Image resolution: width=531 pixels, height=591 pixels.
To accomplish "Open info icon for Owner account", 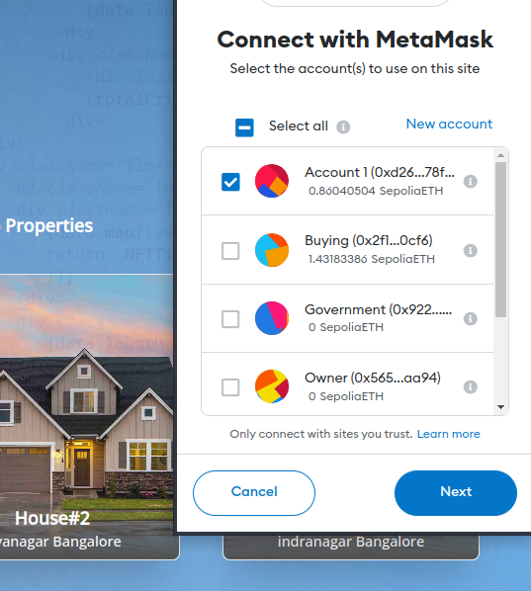I will tap(471, 386).
